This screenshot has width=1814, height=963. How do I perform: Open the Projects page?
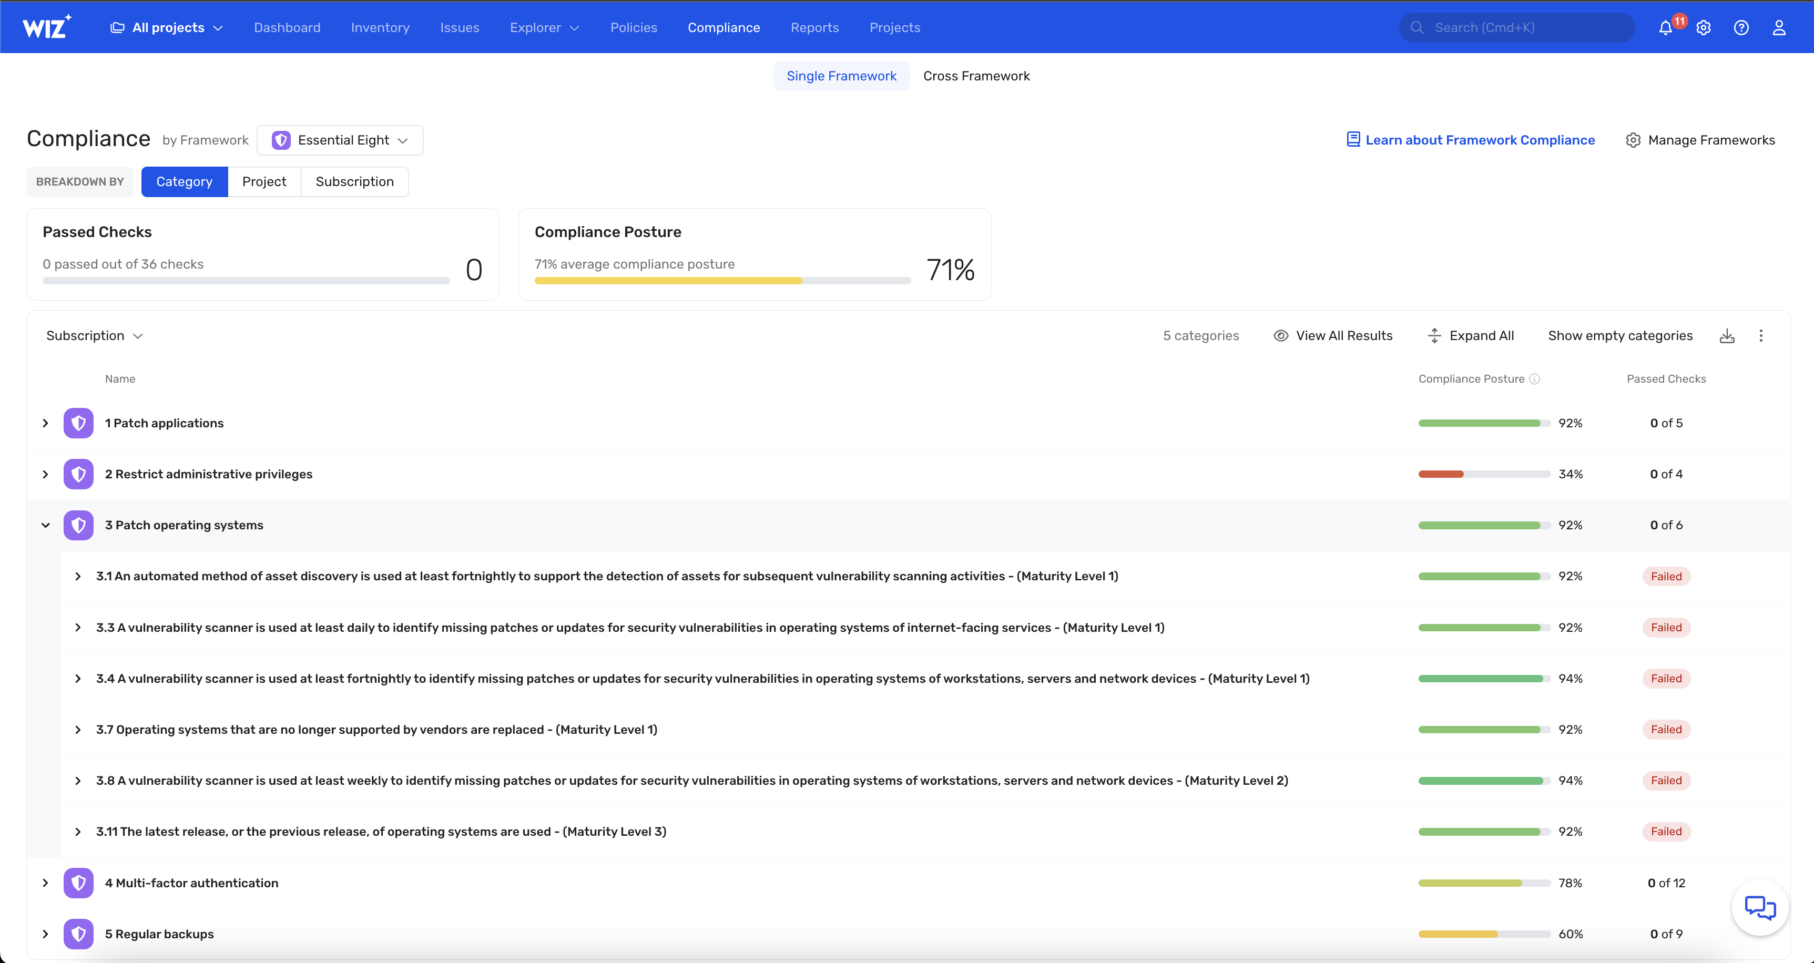895,27
